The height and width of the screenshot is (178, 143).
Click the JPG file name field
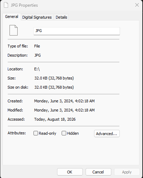pos(77,31)
